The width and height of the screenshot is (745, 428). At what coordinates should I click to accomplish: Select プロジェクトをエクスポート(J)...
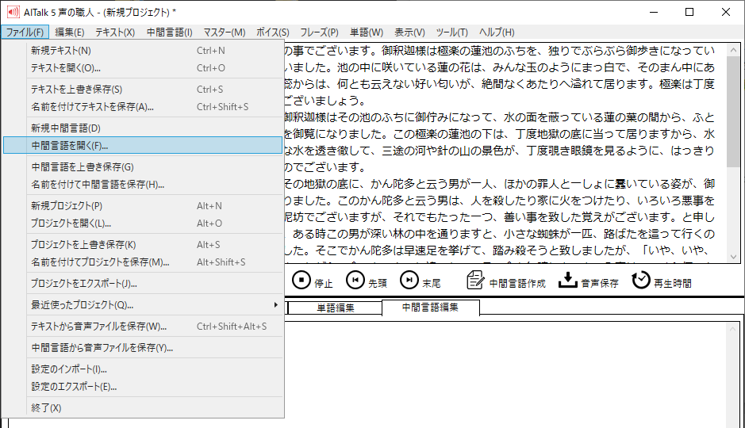(143, 284)
